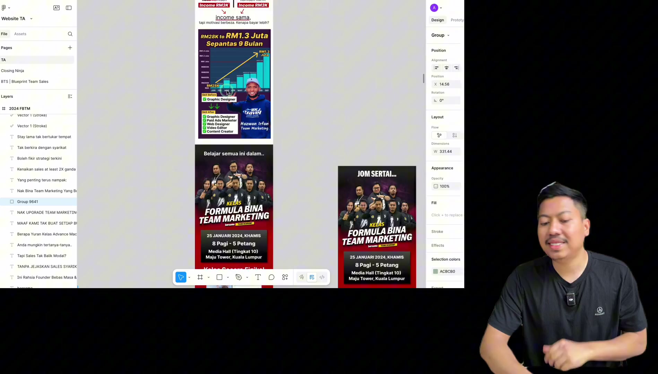
Task: Align horizontal centers in Alignment section
Action: pos(447,68)
